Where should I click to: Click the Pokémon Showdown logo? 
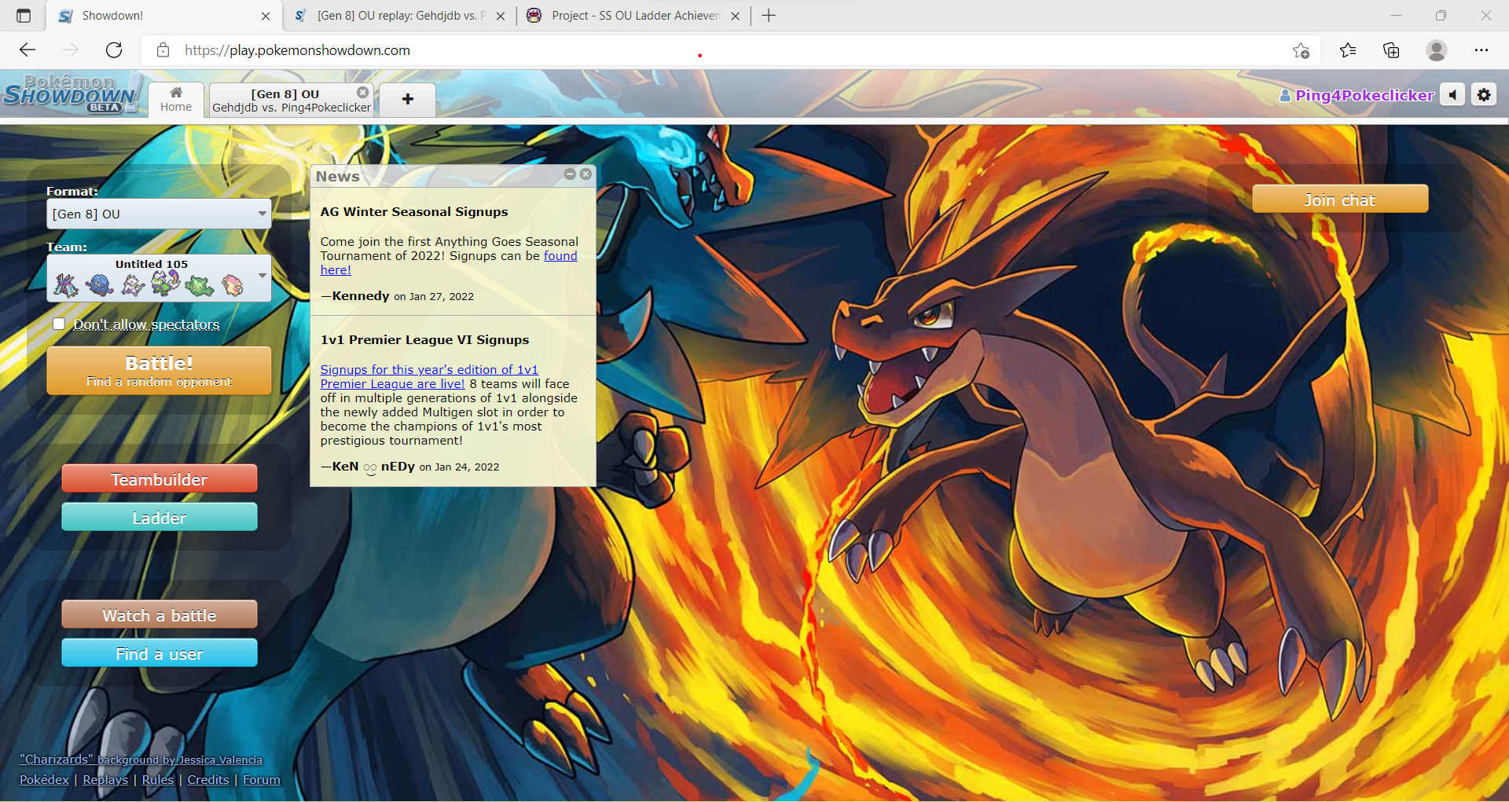(x=71, y=94)
